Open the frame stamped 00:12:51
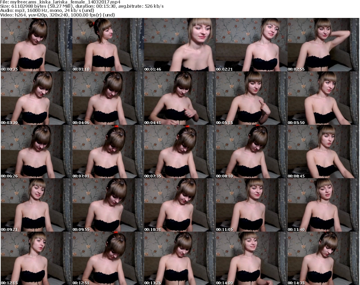 click(x=108, y=258)
